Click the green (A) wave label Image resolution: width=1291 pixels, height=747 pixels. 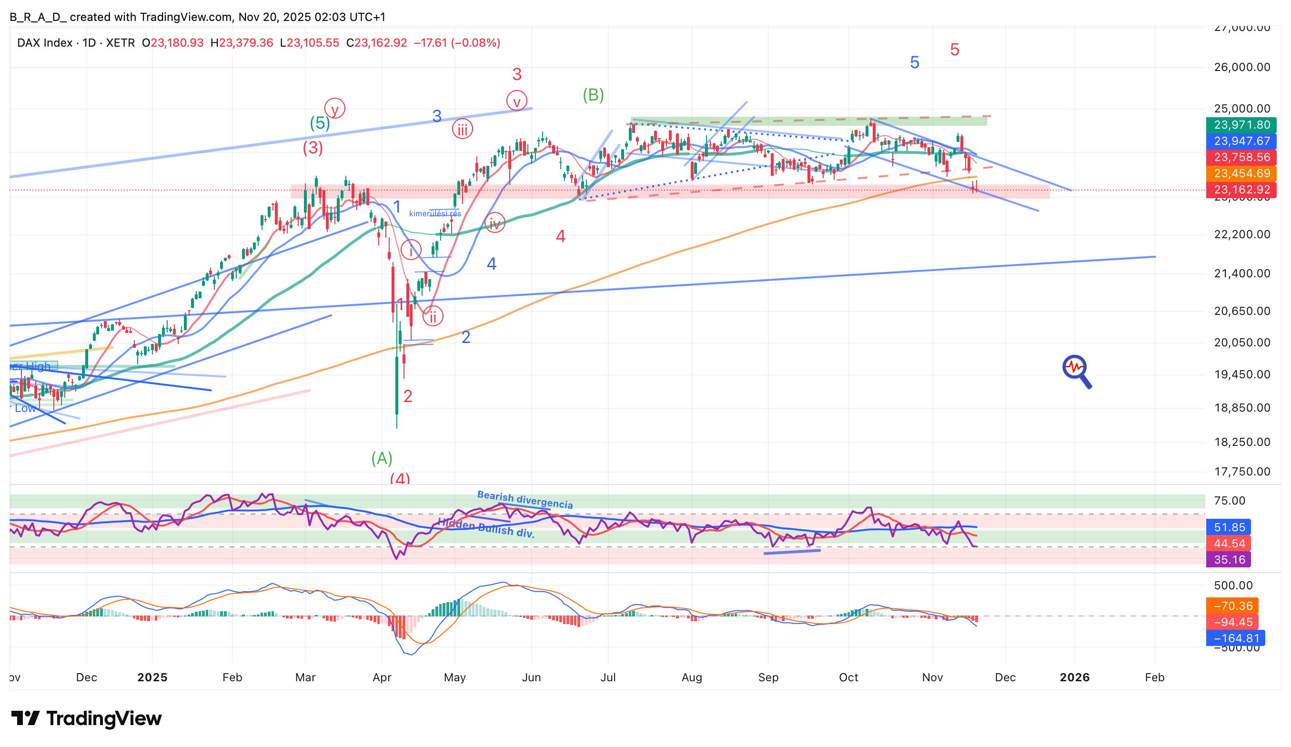click(x=382, y=458)
